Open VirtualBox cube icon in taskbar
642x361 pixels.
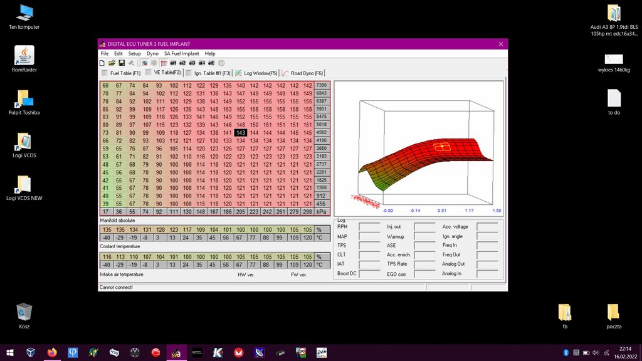(31, 352)
